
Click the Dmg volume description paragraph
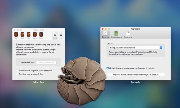coord(38,50)
